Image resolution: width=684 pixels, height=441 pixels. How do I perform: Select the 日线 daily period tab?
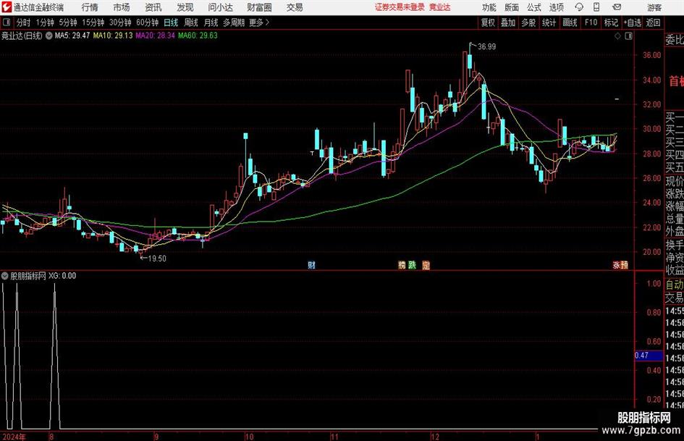pyautogui.click(x=171, y=22)
